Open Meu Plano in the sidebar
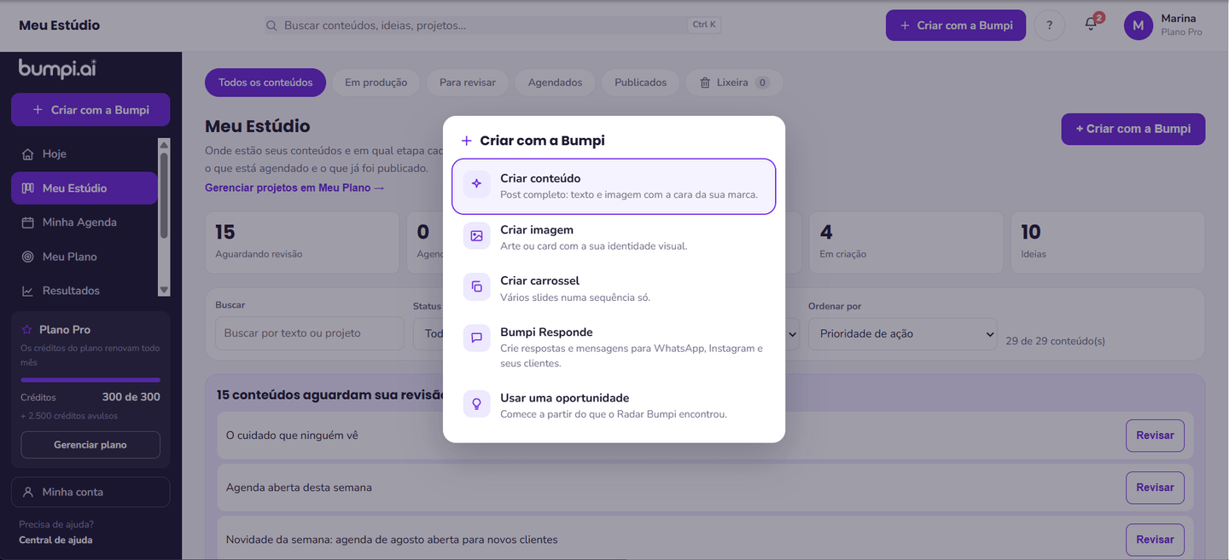 84,257
